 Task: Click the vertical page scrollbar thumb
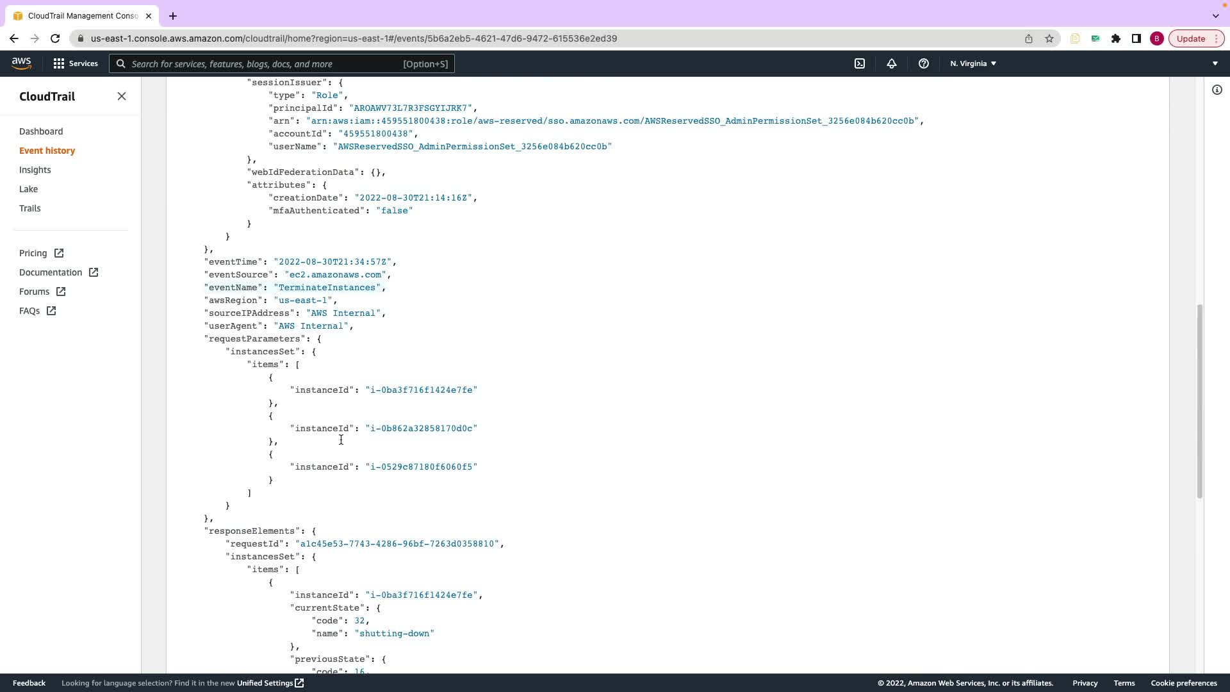pyautogui.click(x=1199, y=400)
